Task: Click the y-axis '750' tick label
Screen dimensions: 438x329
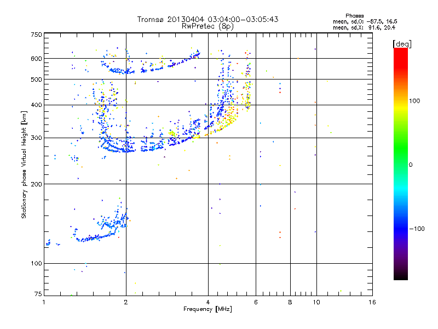Action: coord(36,35)
